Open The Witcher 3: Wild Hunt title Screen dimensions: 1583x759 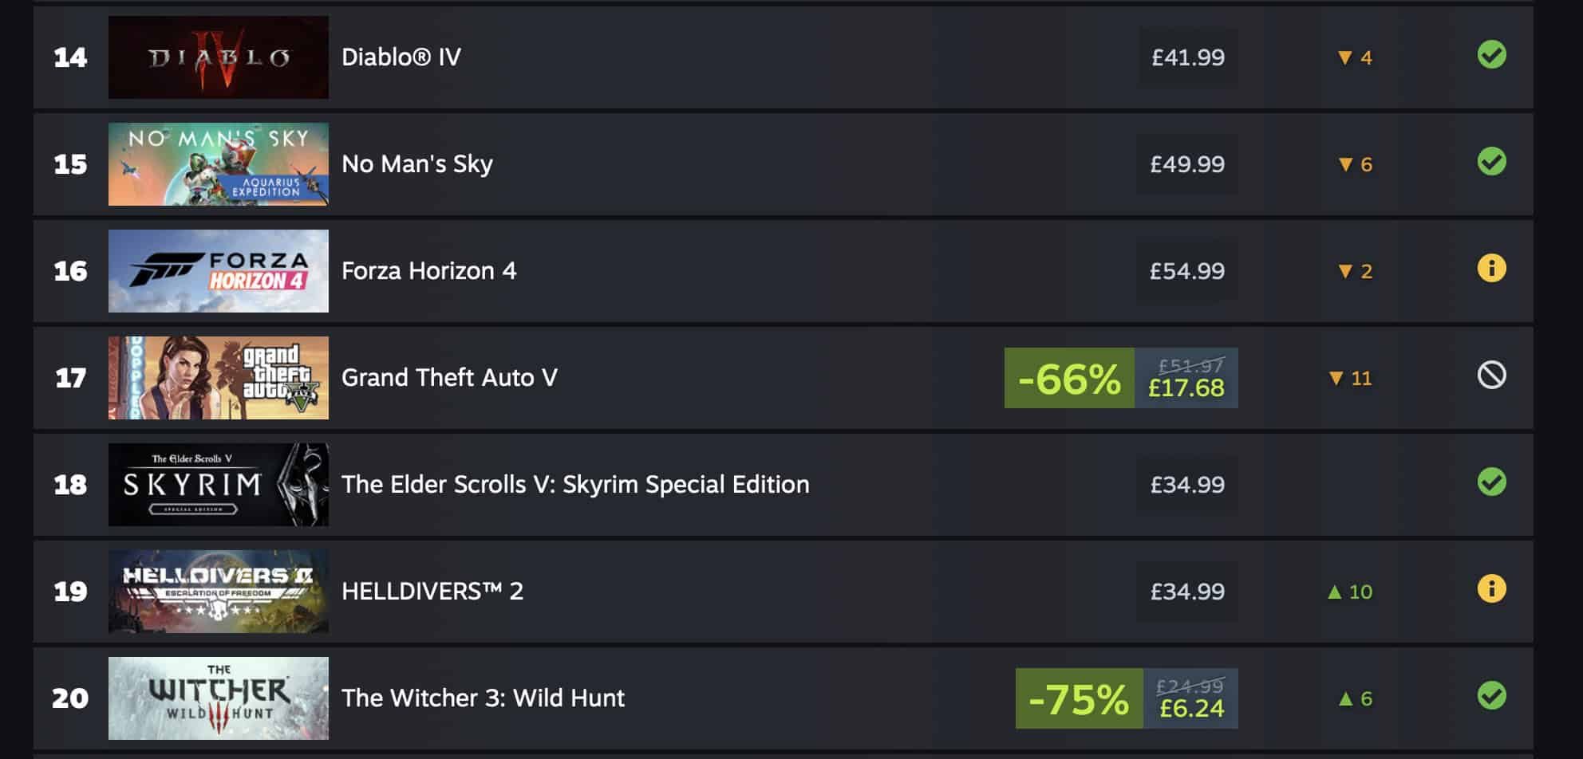pos(483,698)
